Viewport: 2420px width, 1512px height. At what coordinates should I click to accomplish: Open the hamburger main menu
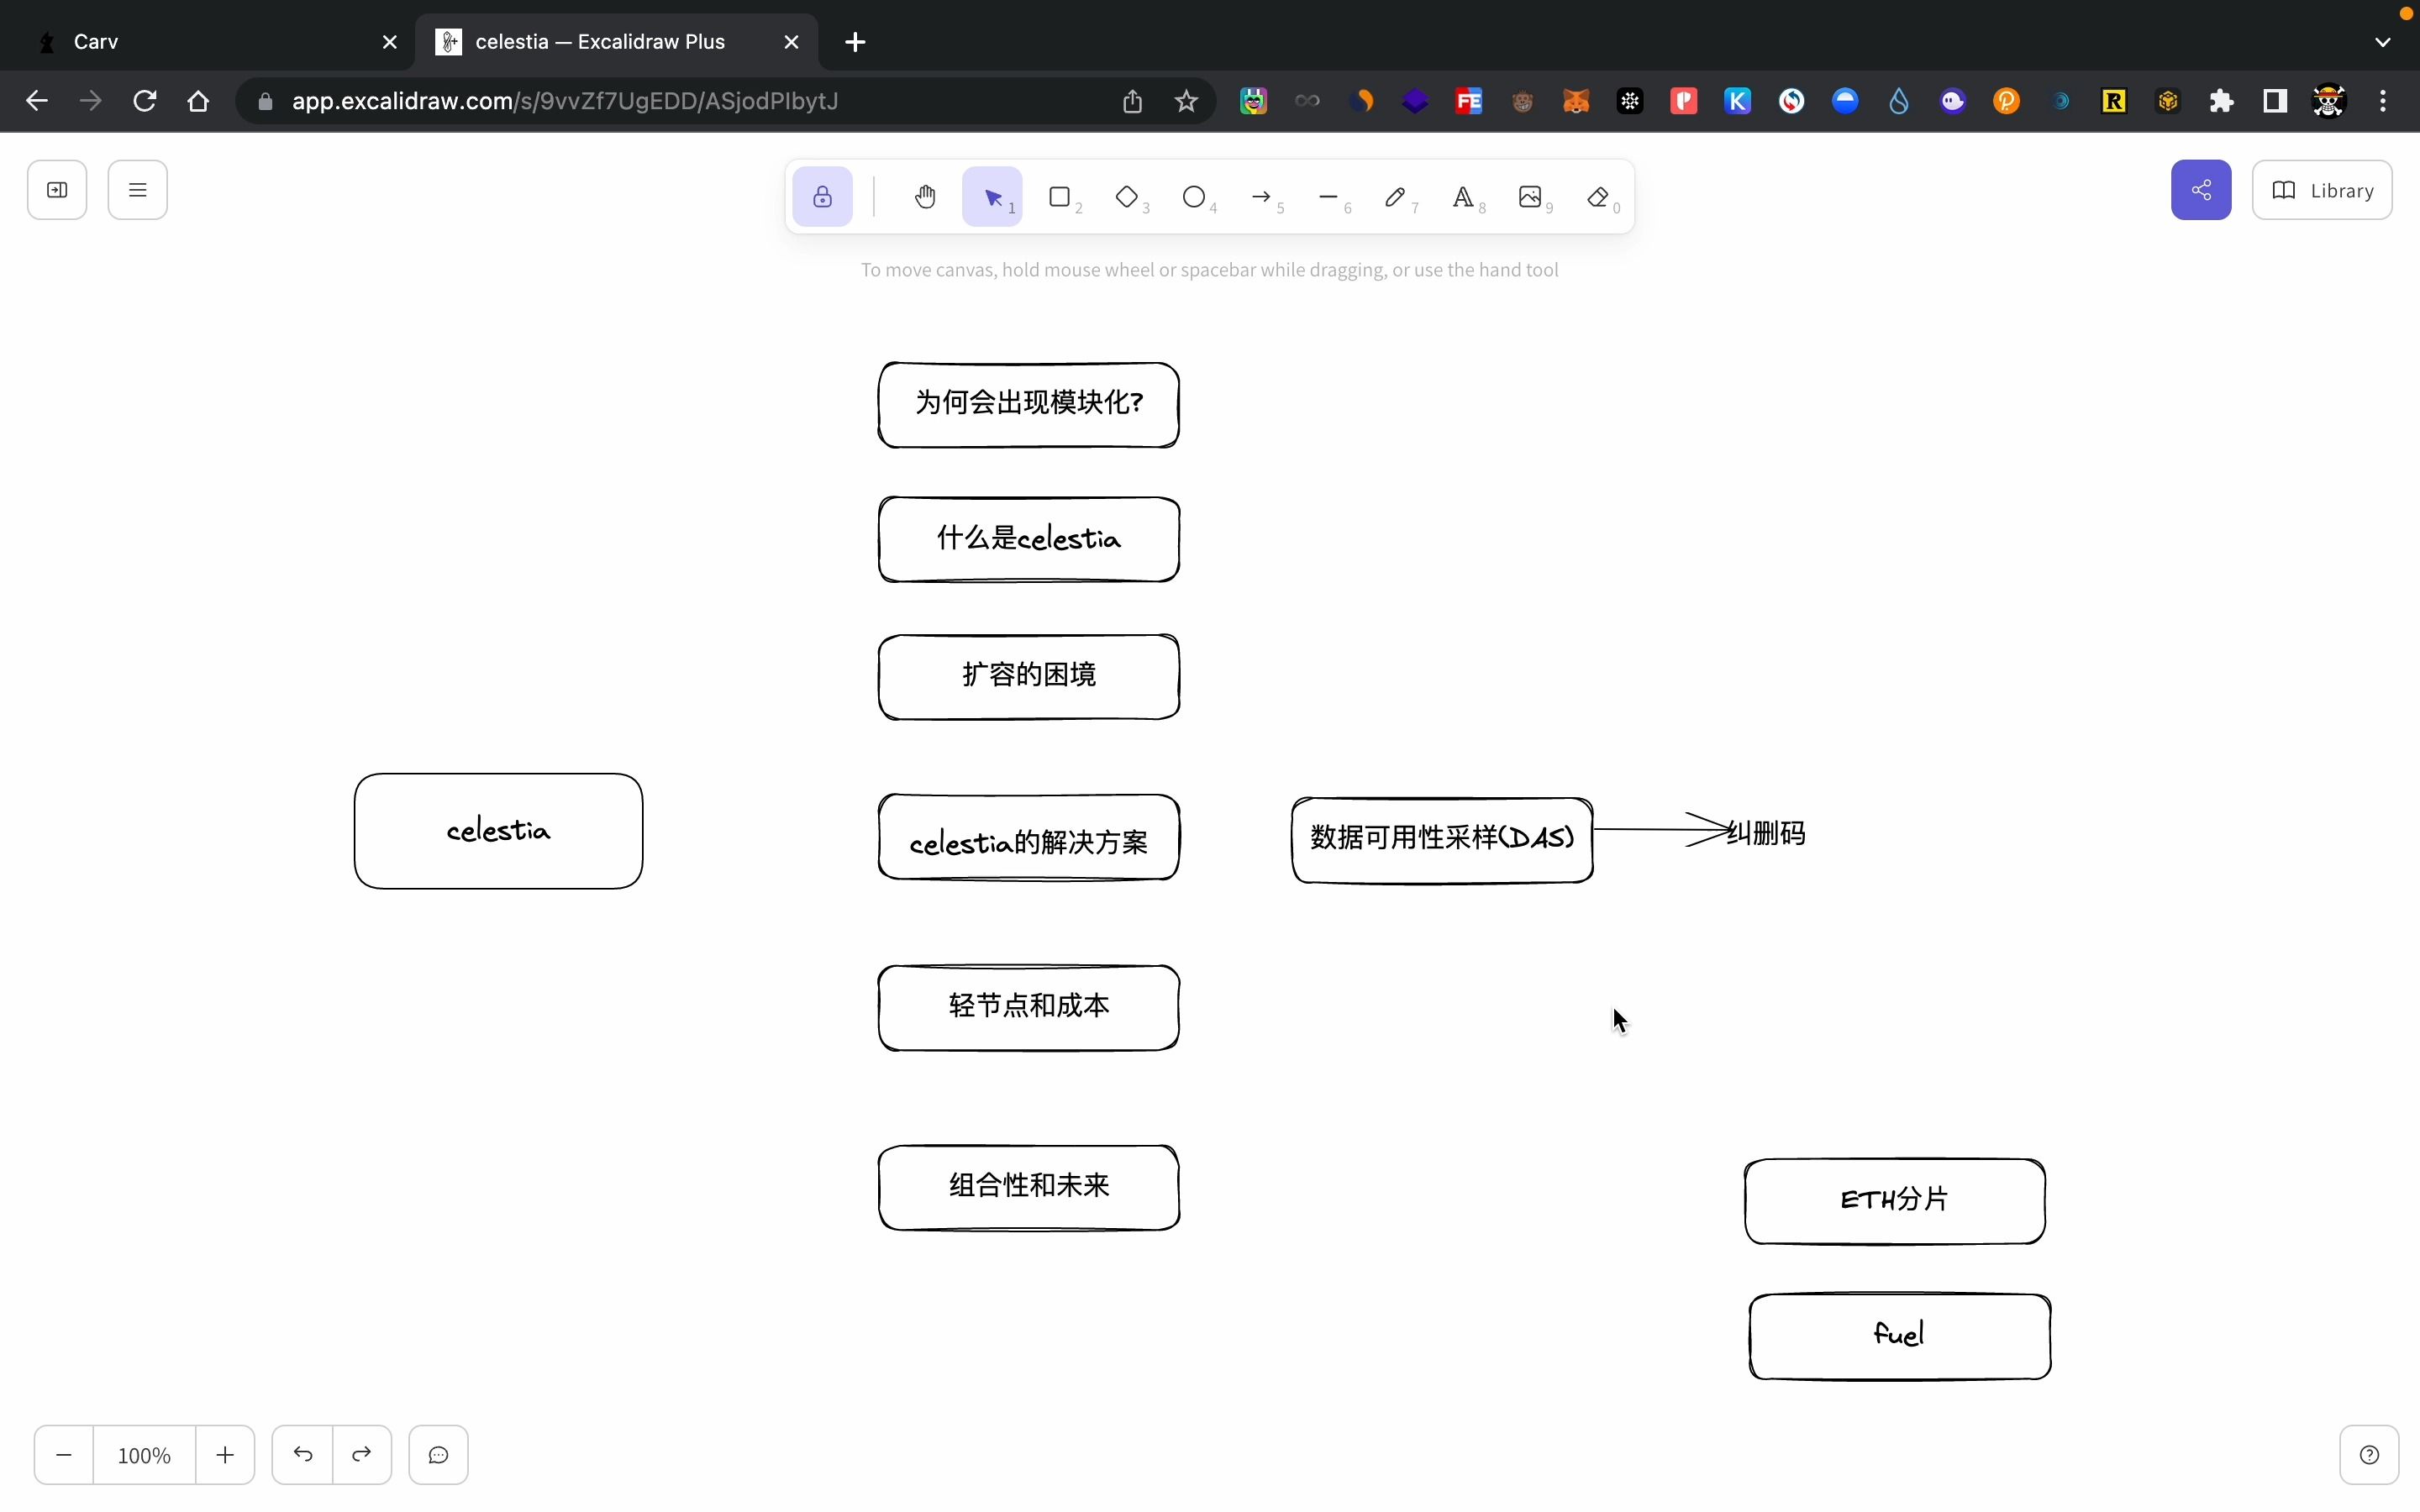tap(138, 189)
